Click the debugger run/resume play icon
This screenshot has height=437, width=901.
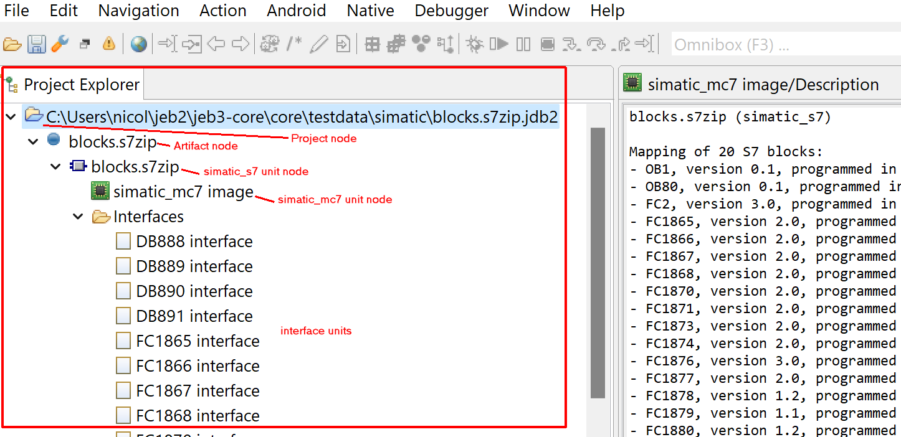[499, 44]
